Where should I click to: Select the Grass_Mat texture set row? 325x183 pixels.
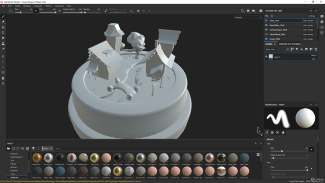point(290,39)
